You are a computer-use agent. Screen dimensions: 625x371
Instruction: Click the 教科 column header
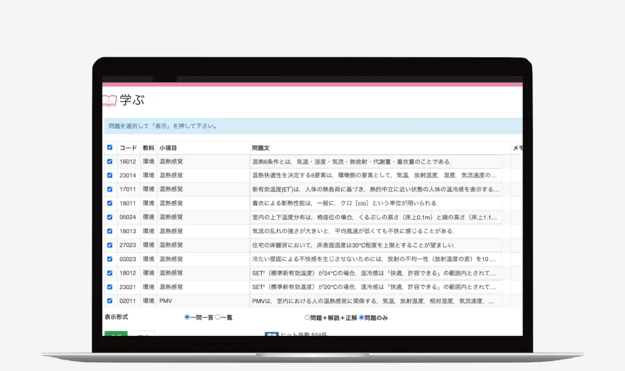(x=148, y=148)
